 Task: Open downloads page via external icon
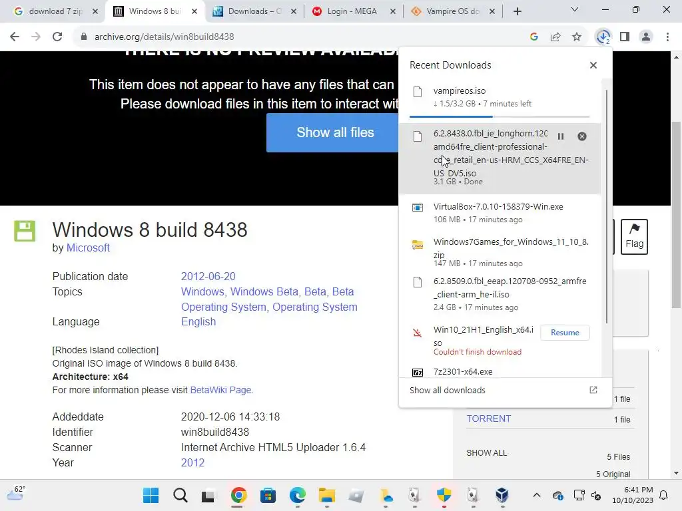593,390
